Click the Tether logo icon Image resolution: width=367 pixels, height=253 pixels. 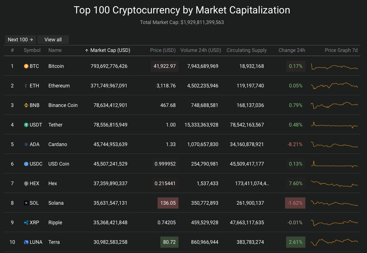[x=26, y=125]
